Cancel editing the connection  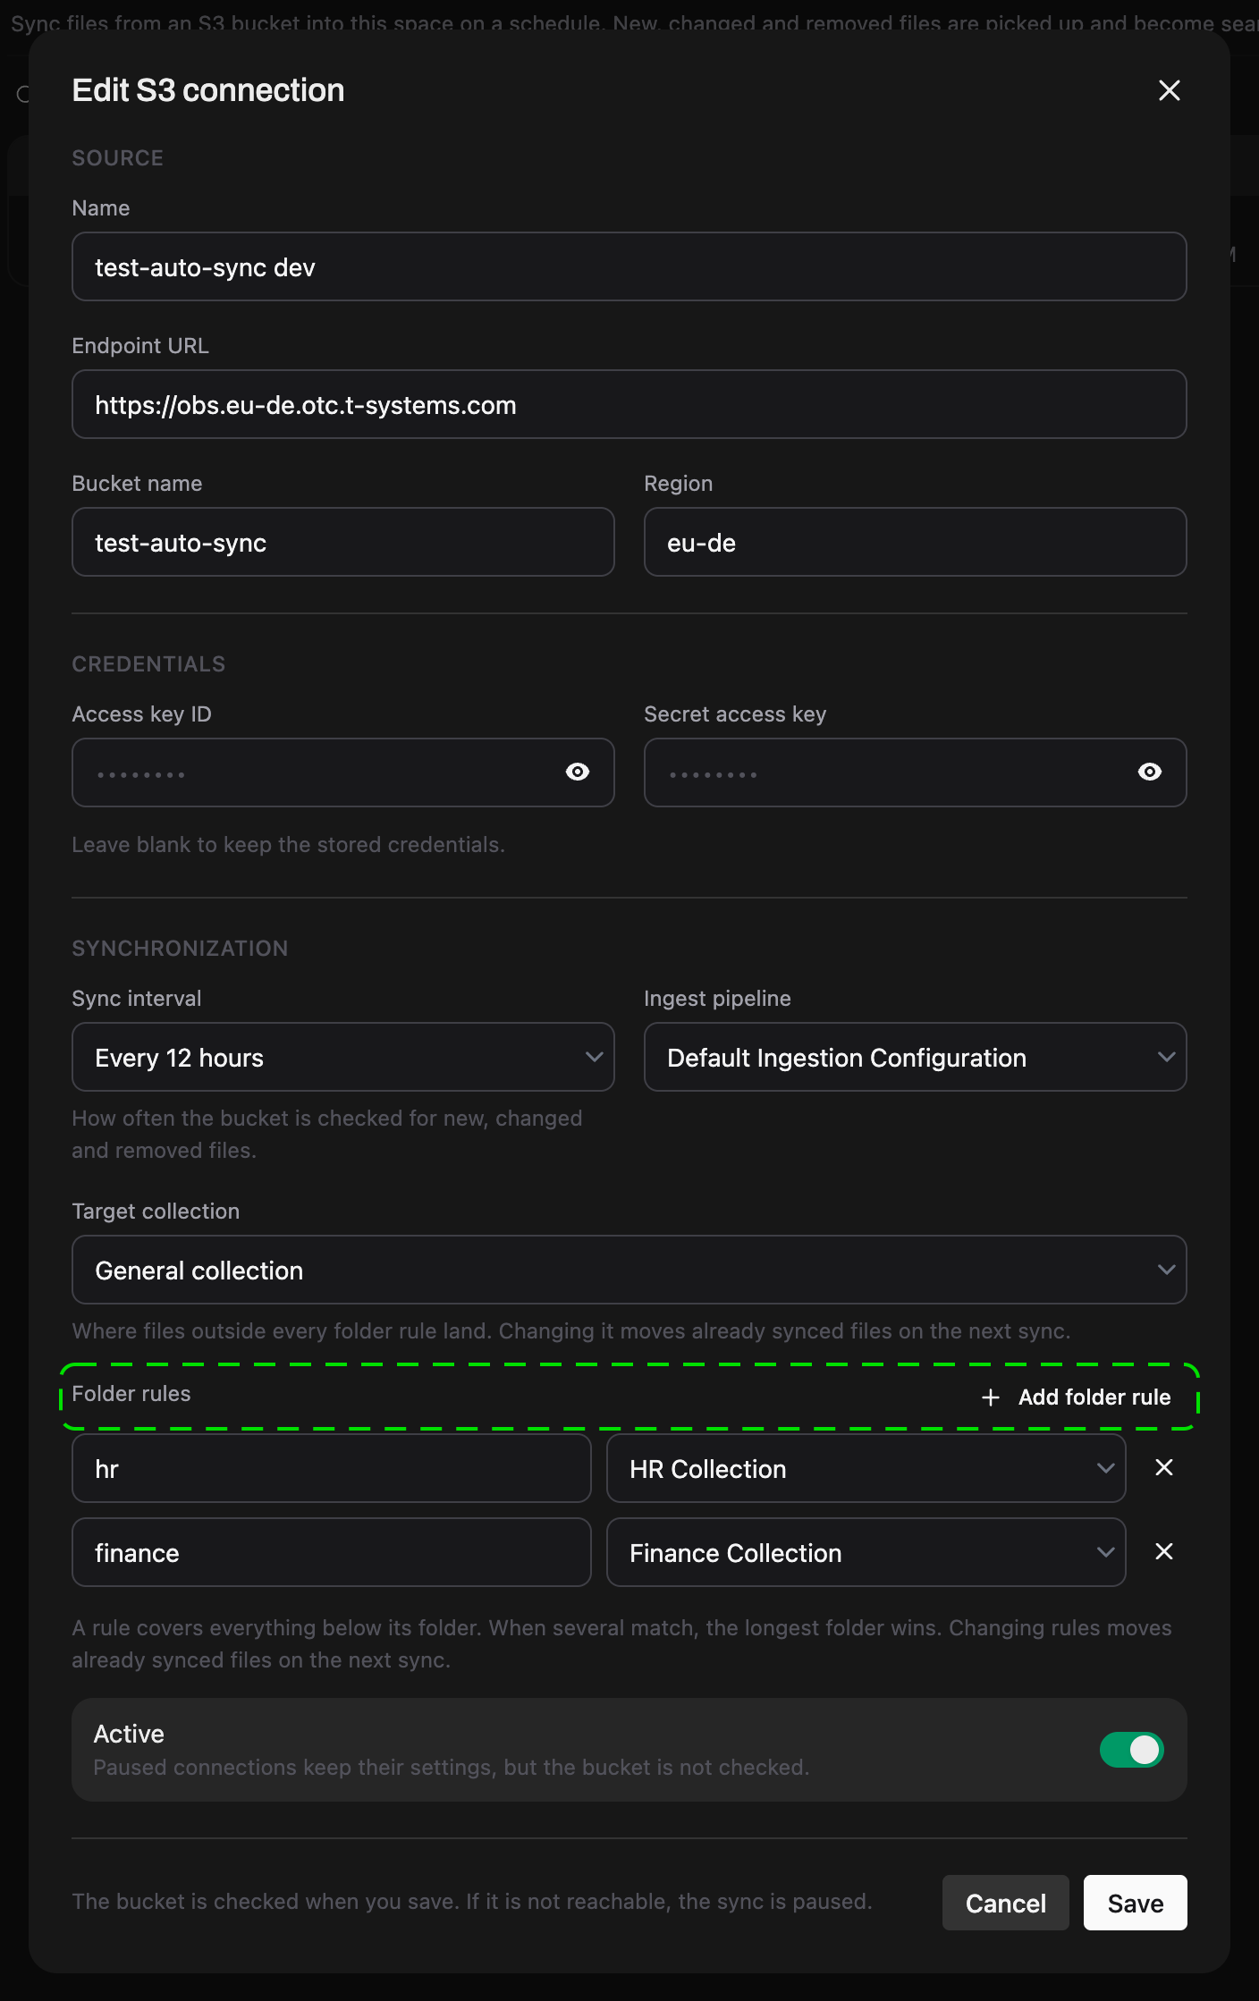[1005, 1903]
